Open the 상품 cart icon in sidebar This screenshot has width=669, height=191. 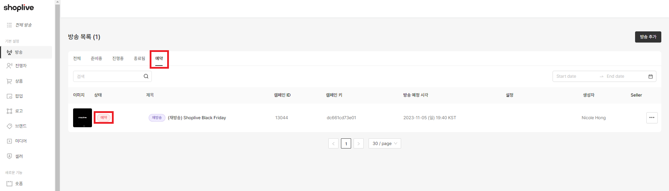tap(9, 81)
